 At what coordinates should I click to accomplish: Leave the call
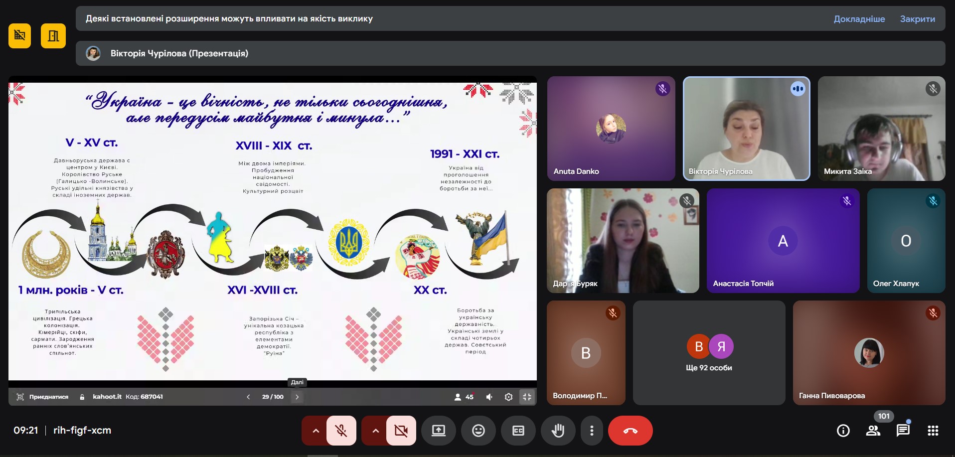pos(631,431)
